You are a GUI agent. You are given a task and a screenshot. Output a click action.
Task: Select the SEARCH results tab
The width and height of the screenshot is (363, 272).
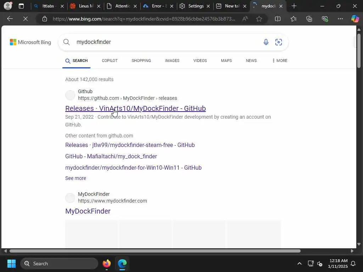[x=77, y=61]
